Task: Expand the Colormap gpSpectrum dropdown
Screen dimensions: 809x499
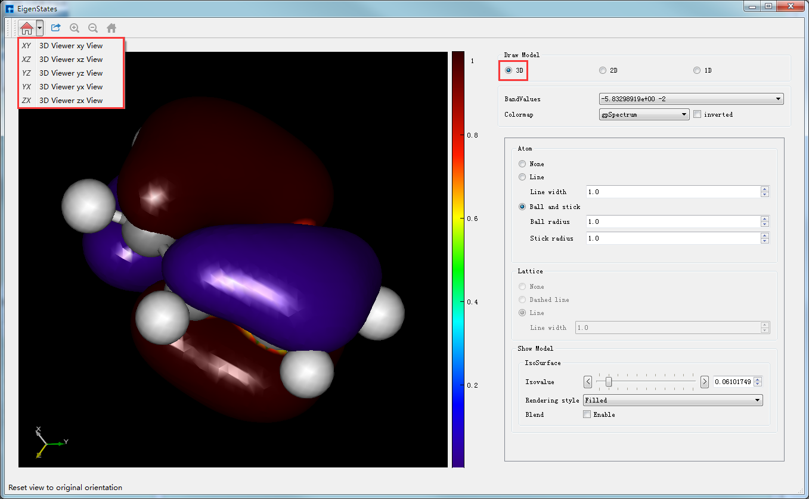Action: click(x=644, y=114)
